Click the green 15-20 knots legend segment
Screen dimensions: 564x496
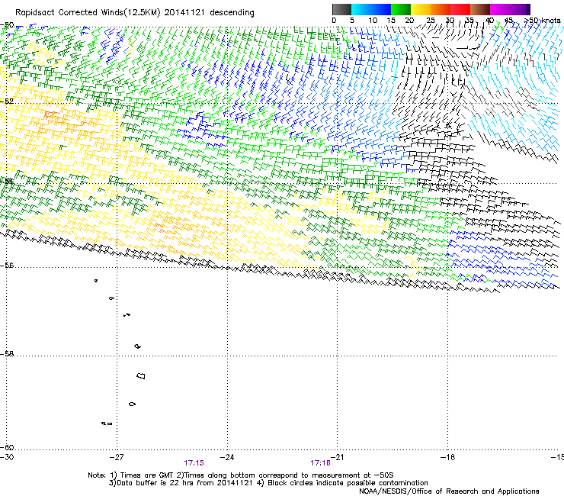(x=401, y=9)
